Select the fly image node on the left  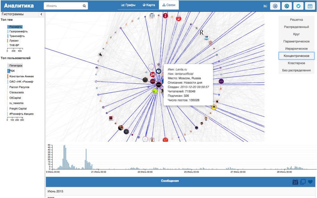point(100,55)
